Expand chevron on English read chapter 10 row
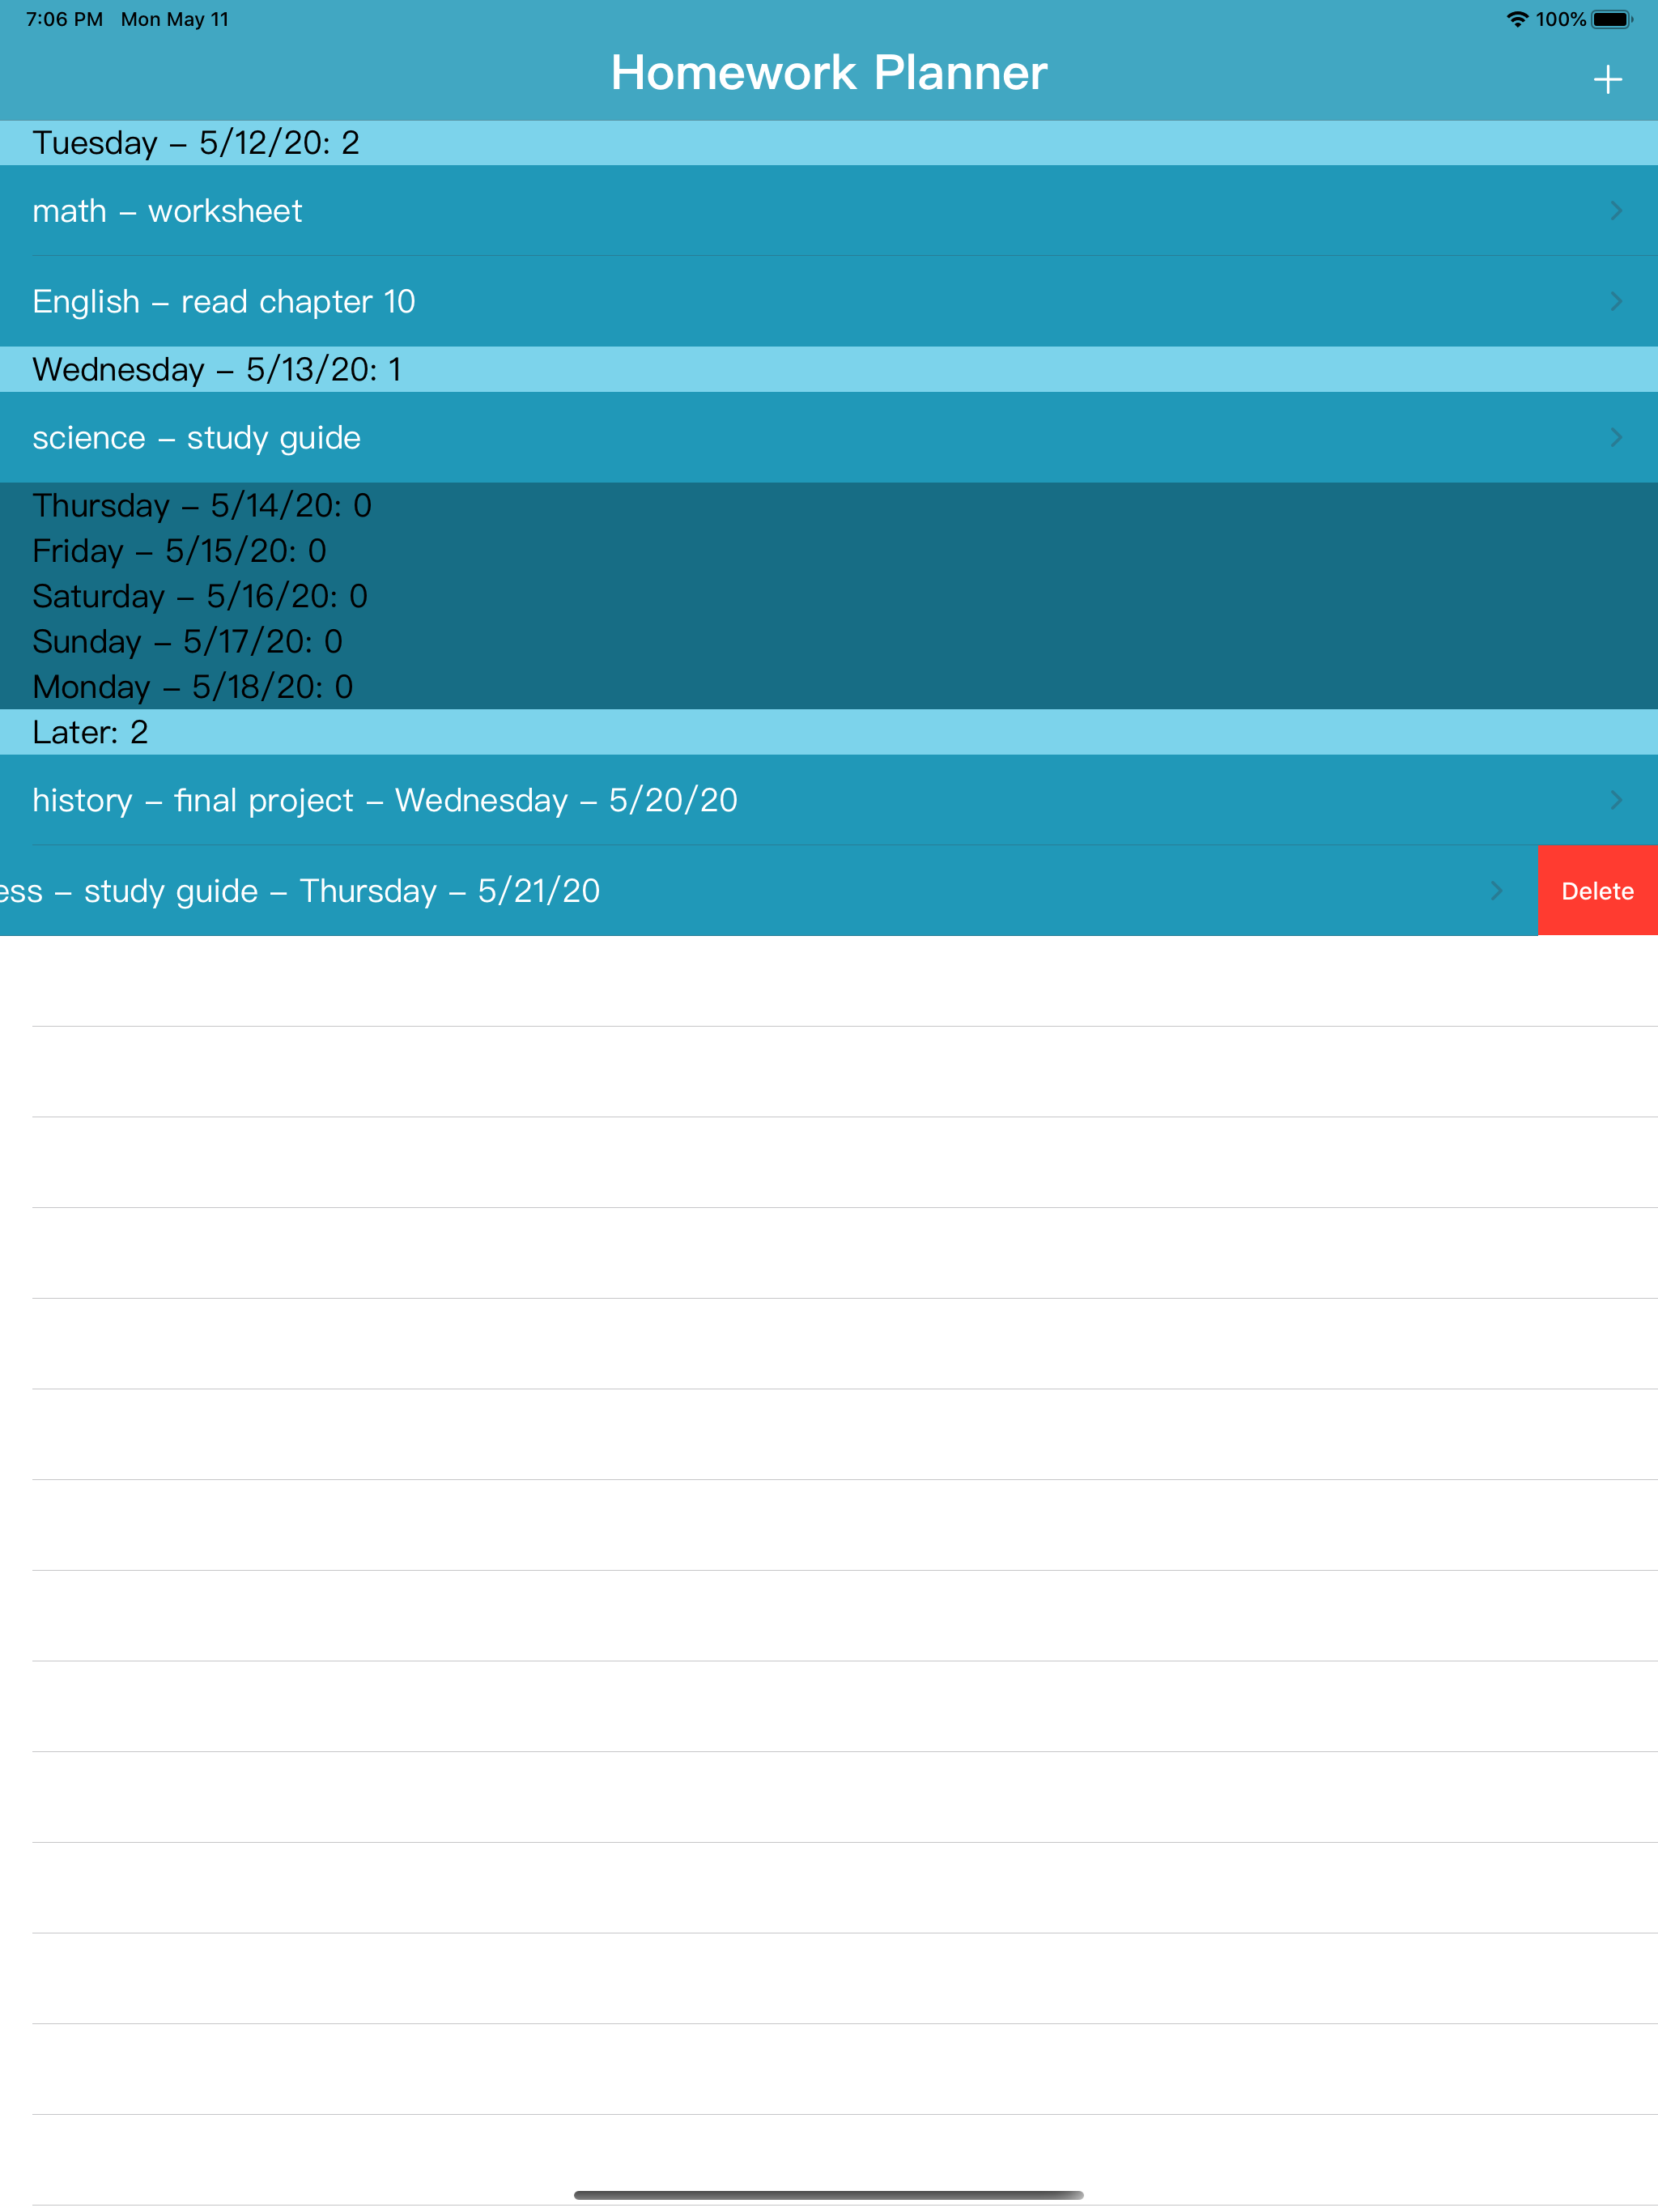This screenshot has width=1658, height=2212. point(1616,301)
